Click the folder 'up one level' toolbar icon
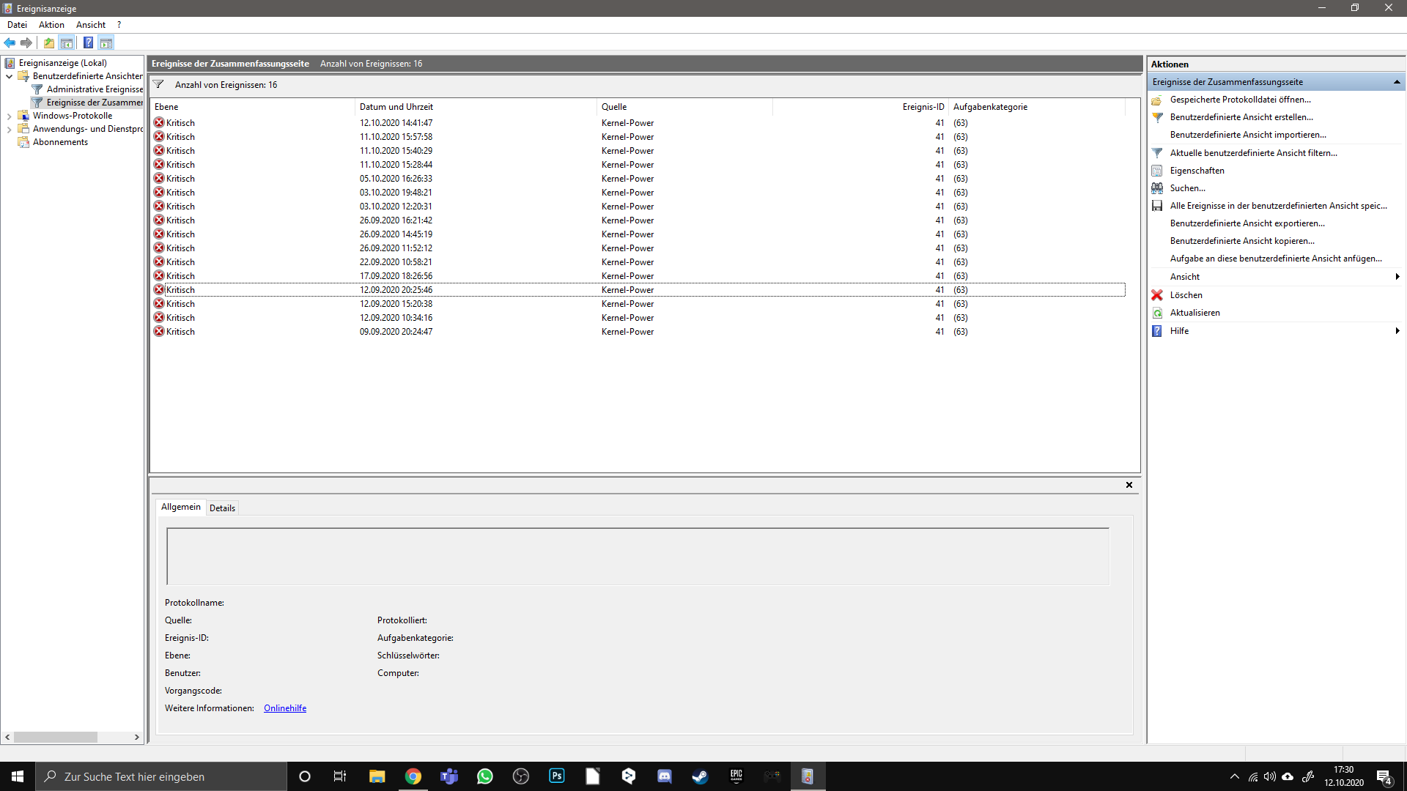This screenshot has height=791, width=1407. click(x=48, y=42)
